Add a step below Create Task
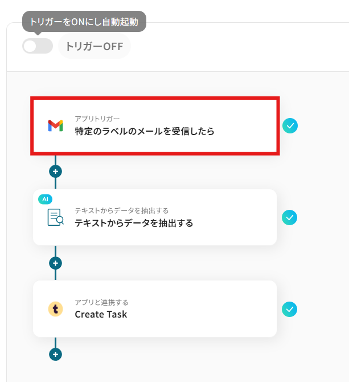The height and width of the screenshot is (382, 349). click(x=55, y=354)
